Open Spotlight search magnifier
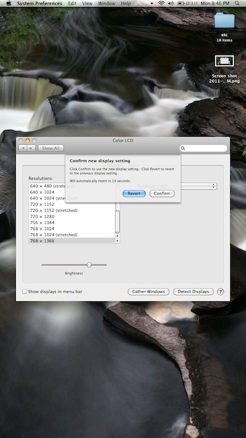 (x=237, y=3)
